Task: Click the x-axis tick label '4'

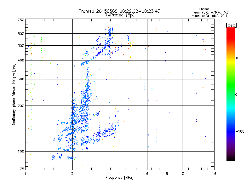Action: [x=120, y=174]
